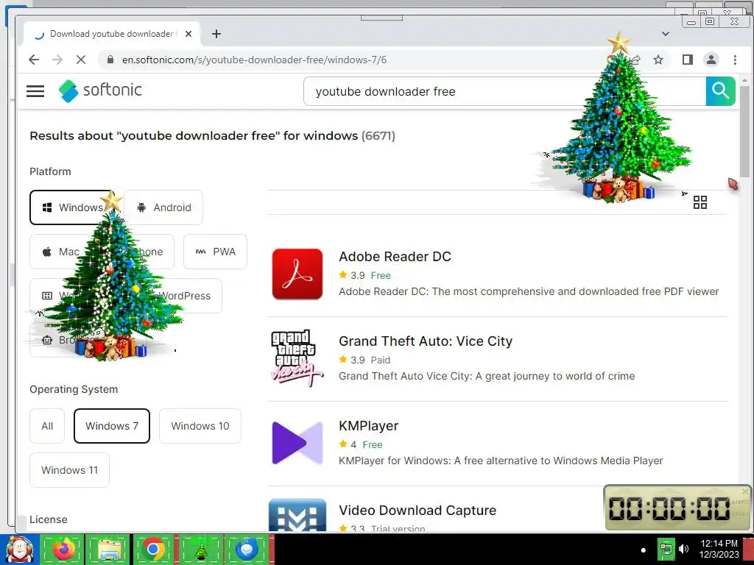Select the Mac platform filter

coord(60,252)
